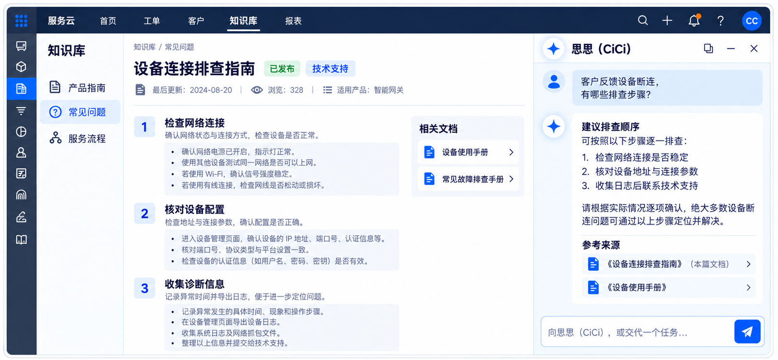
Task: Open the 报表 tab
Action: click(x=293, y=21)
